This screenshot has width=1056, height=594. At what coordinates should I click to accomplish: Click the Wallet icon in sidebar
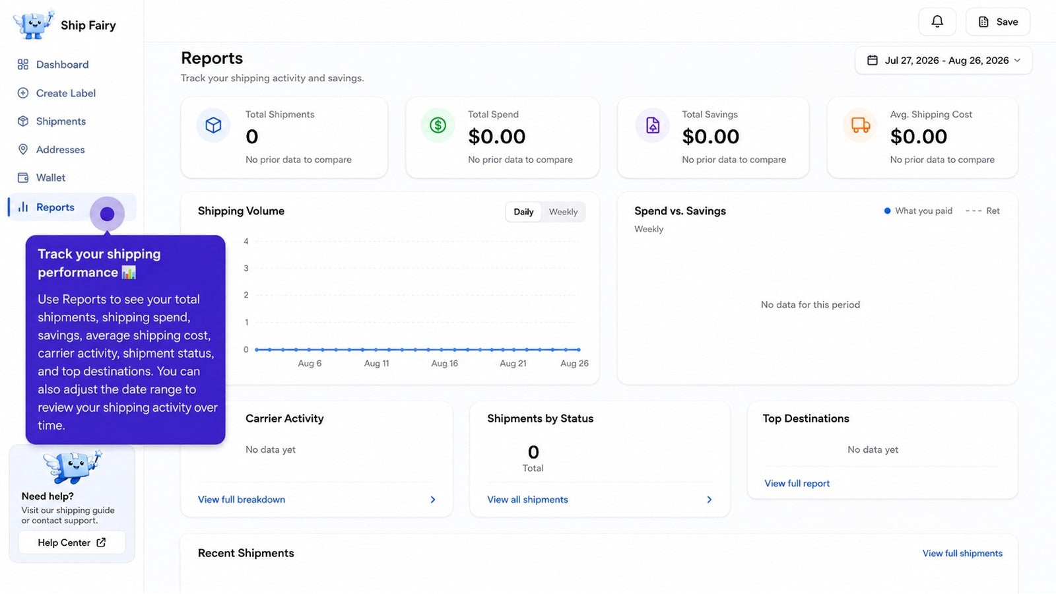[x=23, y=178]
